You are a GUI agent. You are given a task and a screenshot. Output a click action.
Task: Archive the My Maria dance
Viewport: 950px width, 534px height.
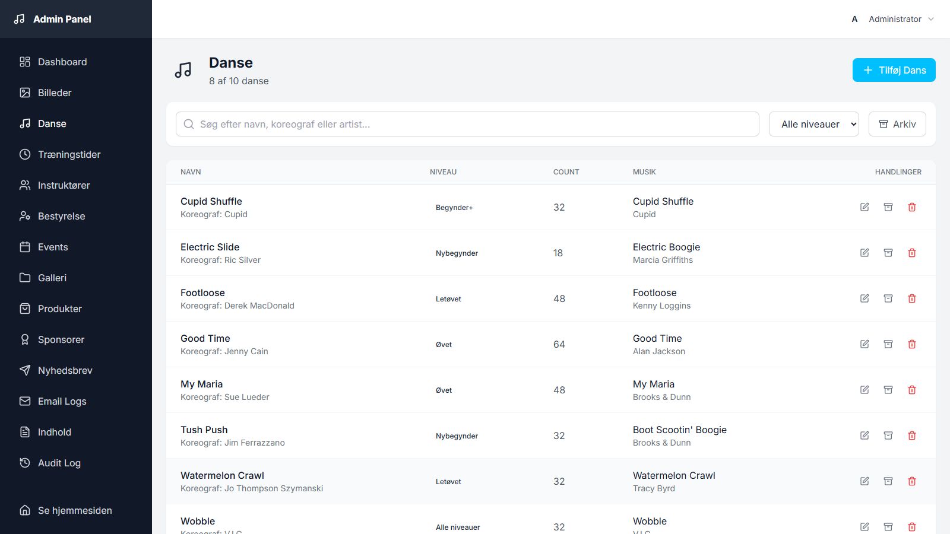click(x=888, y=390)
